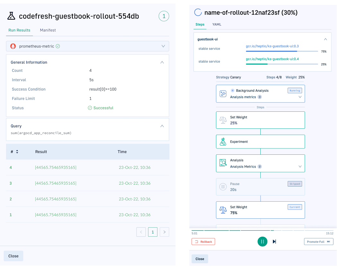Click the Experiment flask icon
Image resolution: width=341 pixels, height=270 pixels.
point(223,142)
